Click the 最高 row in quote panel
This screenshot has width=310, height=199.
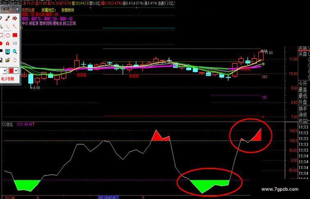[303, 90]
